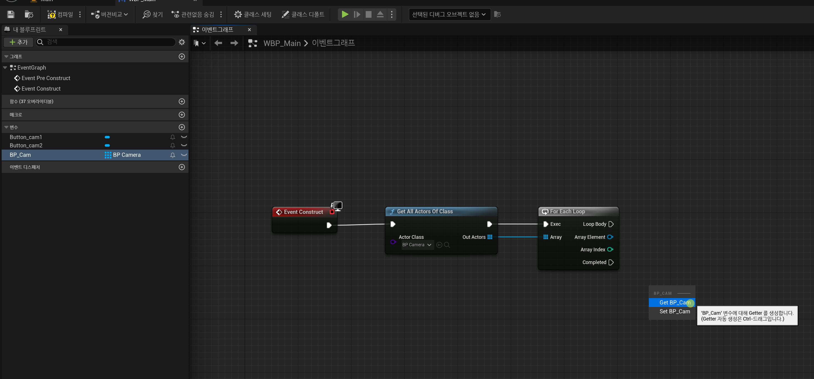
Task: Compile the blueprint with the 컴파일 button
Action: tap(60, 14)
